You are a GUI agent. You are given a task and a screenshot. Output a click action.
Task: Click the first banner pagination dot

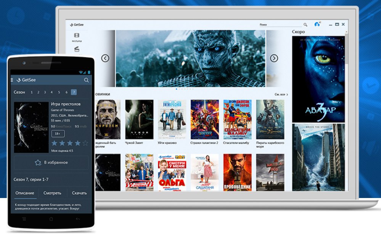(177, 89)
